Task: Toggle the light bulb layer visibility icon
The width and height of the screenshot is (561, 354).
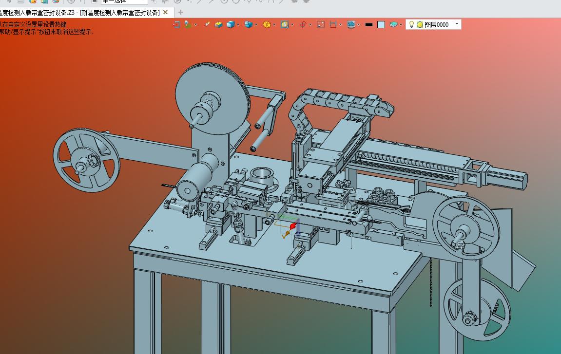Action: pos(411,24)
